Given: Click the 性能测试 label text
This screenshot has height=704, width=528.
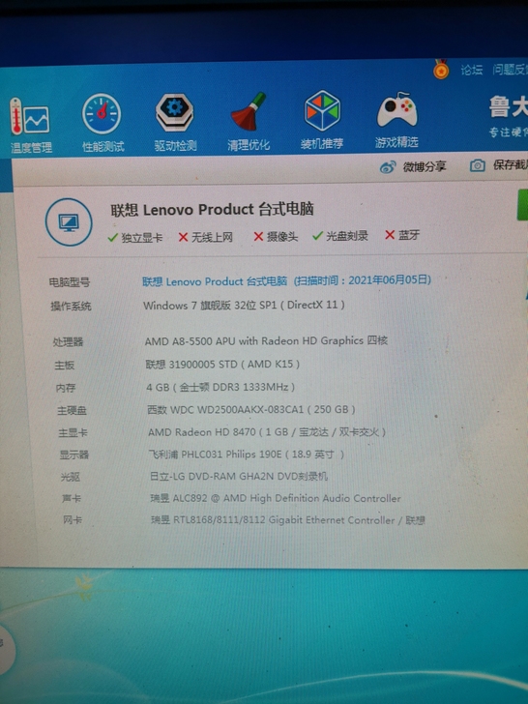Looking at the screenshot, I should point(103,146).
